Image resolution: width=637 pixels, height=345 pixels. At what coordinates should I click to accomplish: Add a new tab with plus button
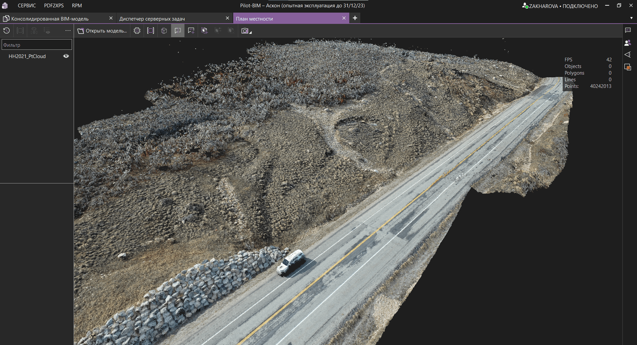pyautogui.click(x=355, y=18)
